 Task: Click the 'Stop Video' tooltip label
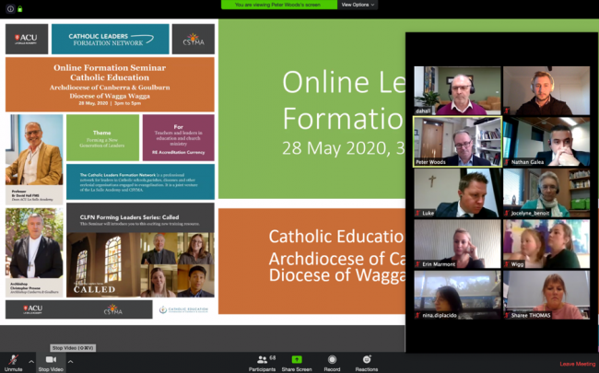[73, 348]
